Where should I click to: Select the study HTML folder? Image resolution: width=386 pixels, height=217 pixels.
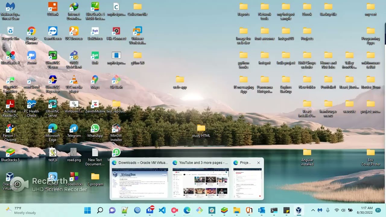click(201, 131)
